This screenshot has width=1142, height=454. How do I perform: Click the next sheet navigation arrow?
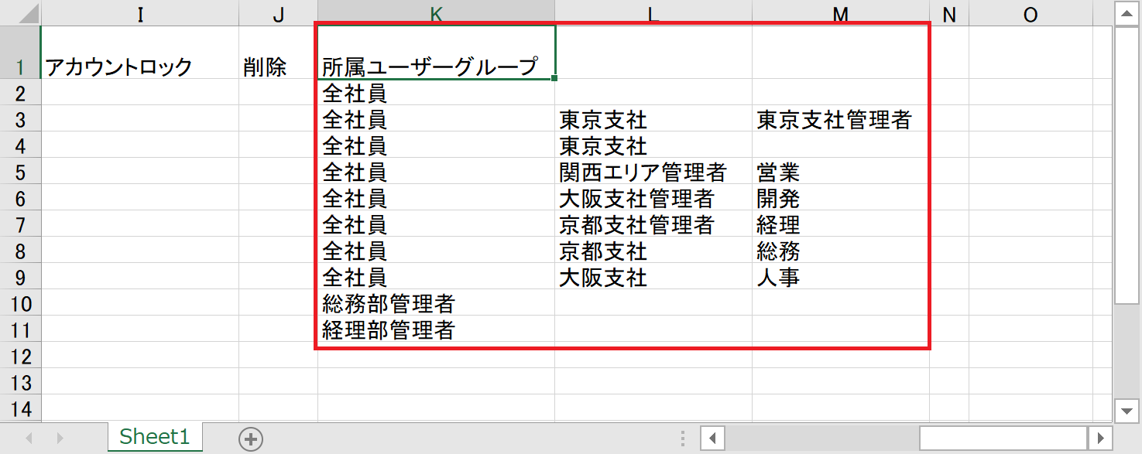click(60, 439)
